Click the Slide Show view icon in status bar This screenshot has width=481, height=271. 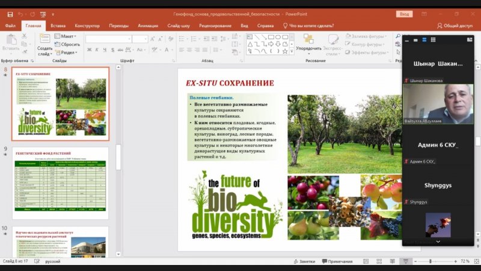406,261
